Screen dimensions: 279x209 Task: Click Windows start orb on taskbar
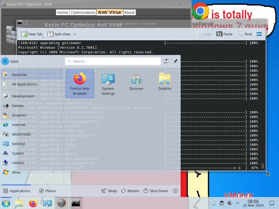pyautogui.click(x=6, y=203)
